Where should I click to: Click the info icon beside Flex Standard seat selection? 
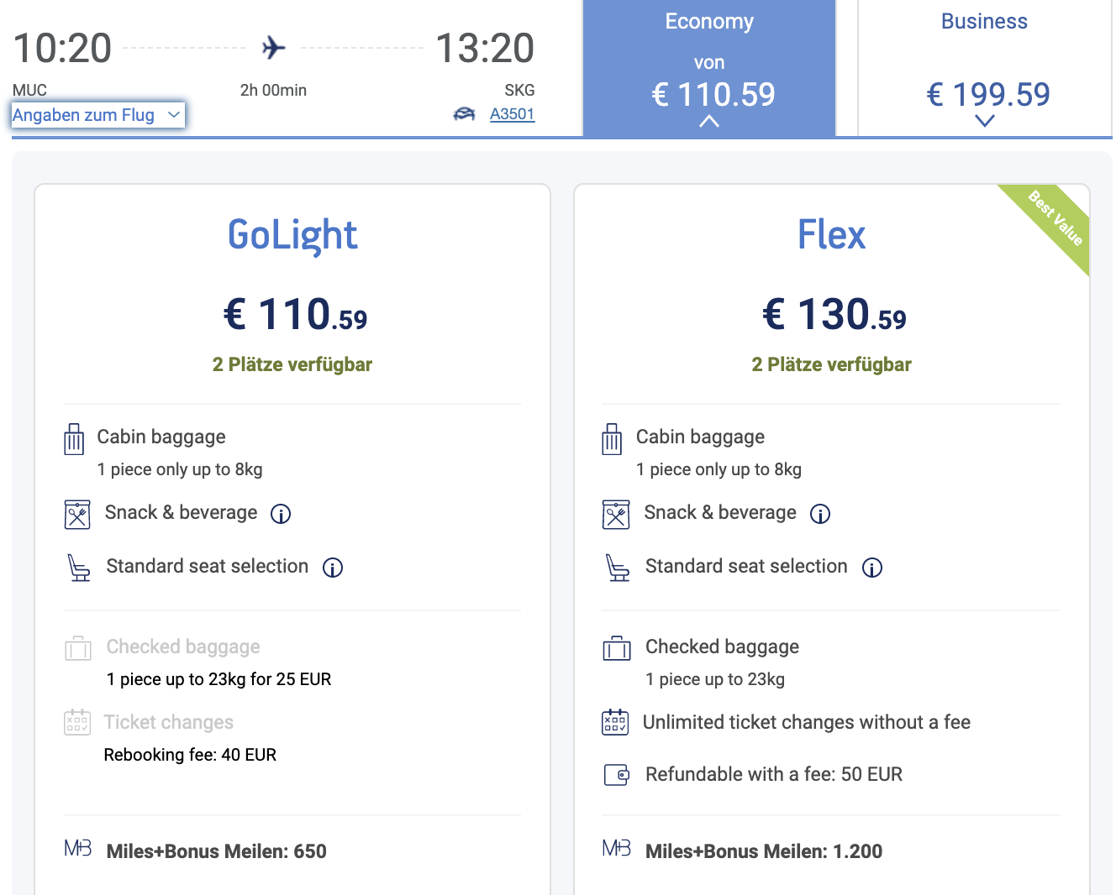(x=872, y=568)
